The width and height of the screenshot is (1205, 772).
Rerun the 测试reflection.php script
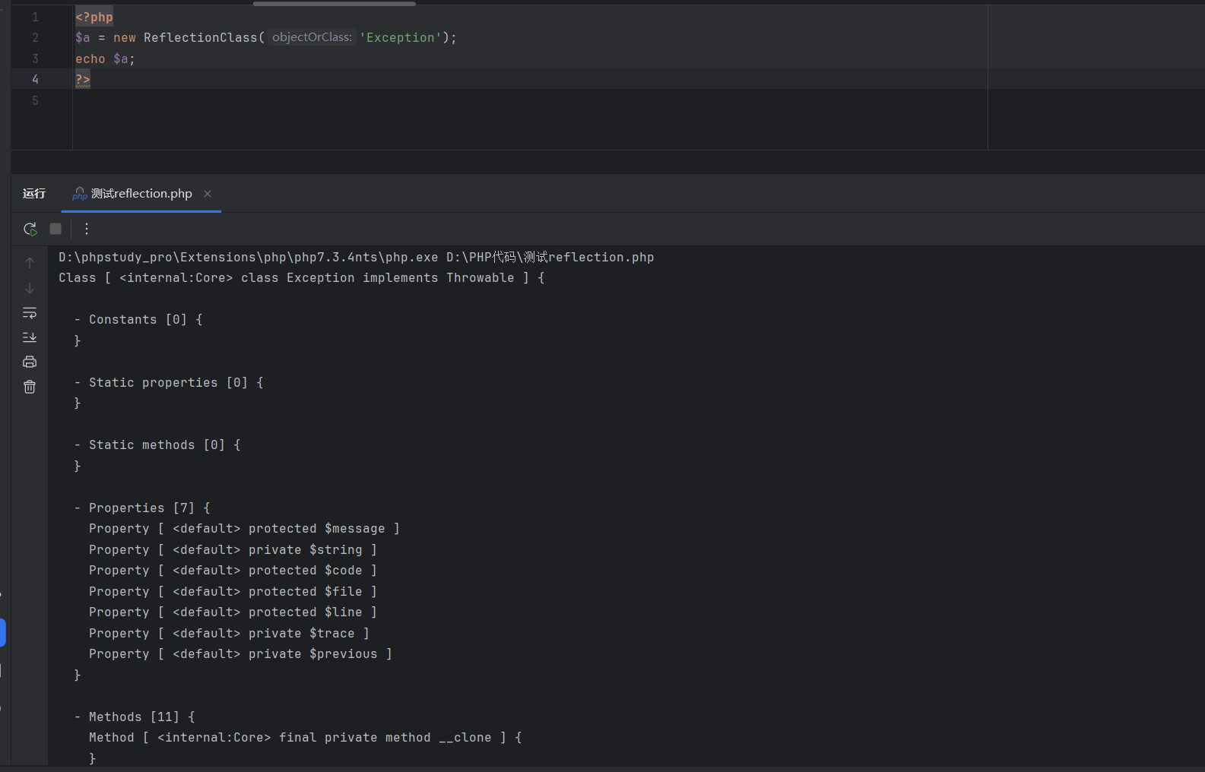tap(30, 229)
